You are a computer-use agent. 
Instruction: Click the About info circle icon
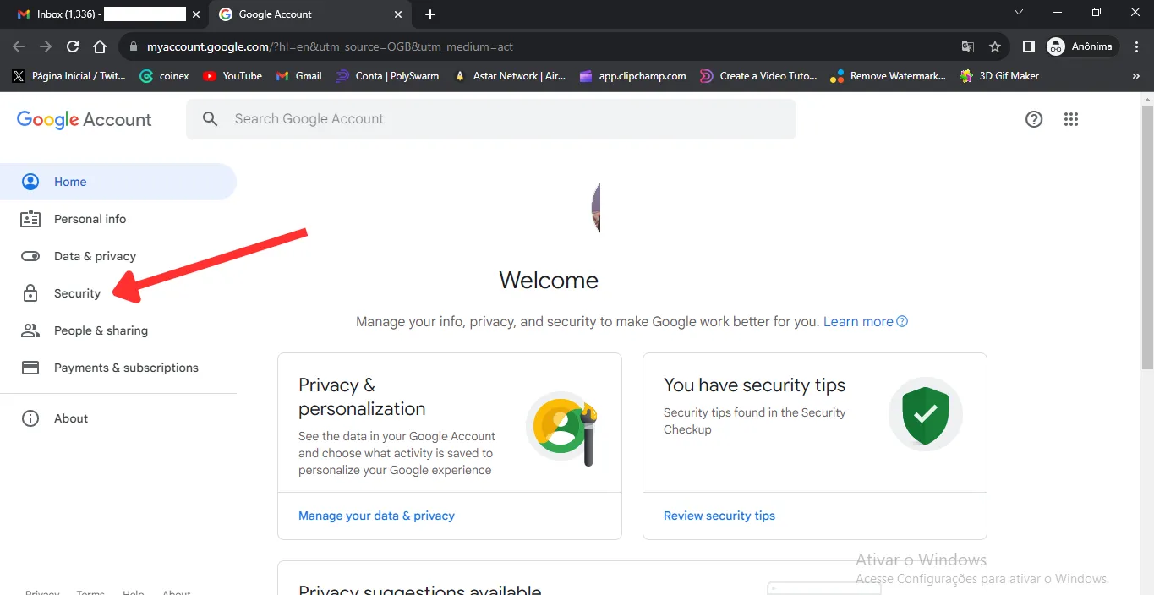coord(30,418)
